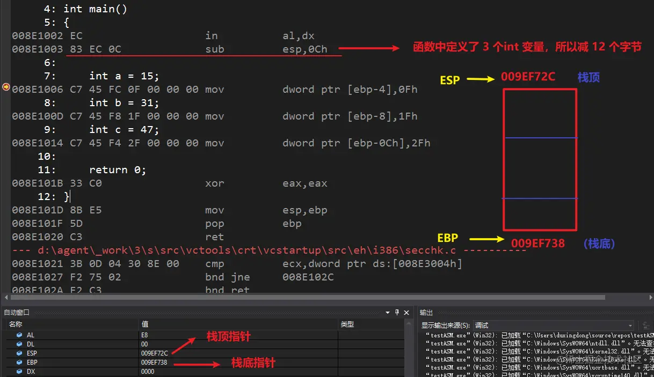
Task: Click operand 'dword ptr [ebp-0Ch],2Fh'
Action: click(x=357, y=143)
